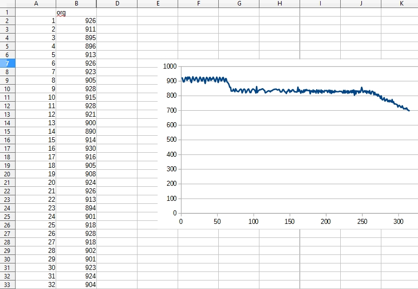Click cell B9 with value 905
This screenshot has height=289, width=418.
tap(76, 80)
